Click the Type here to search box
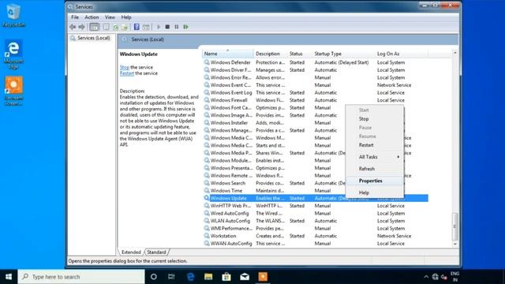This screenshot has height=284, width=505. tap(81, 277)
